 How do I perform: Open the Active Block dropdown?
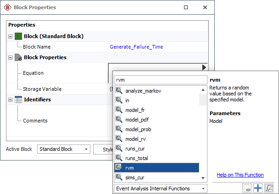[64, 149]
